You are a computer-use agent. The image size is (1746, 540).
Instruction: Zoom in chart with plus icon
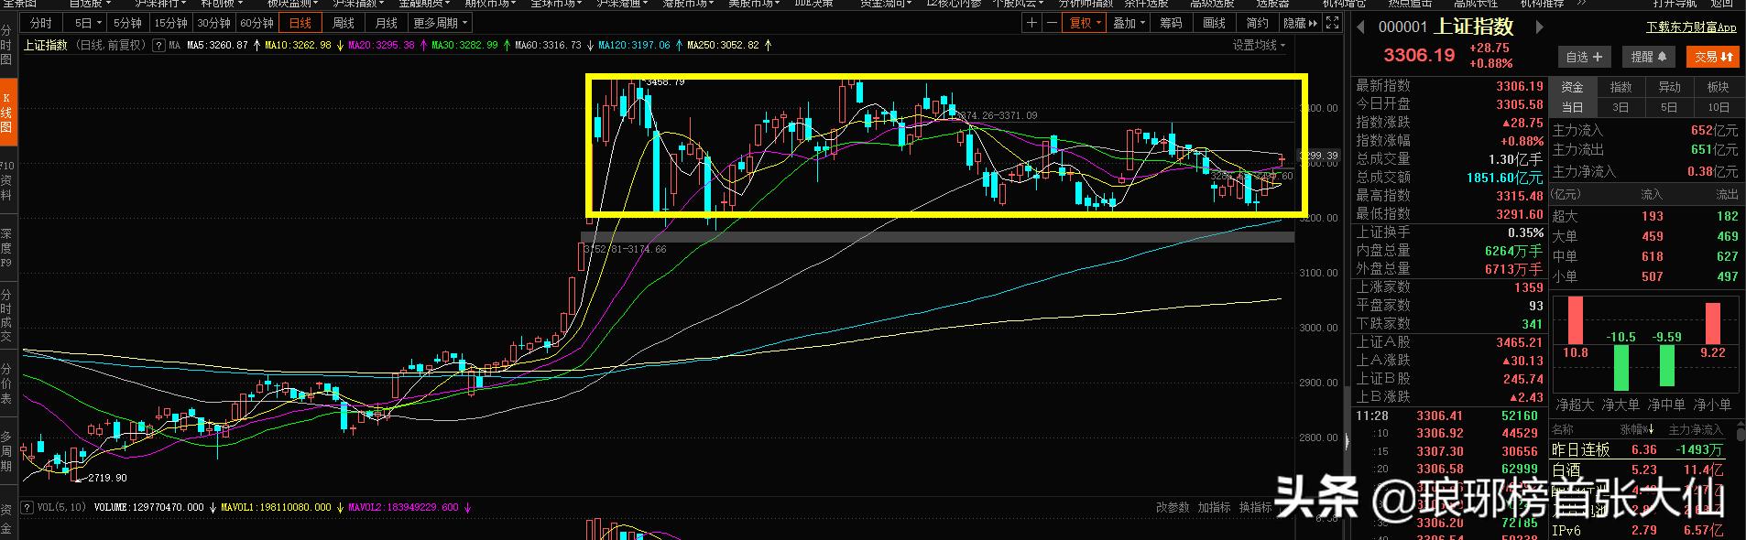click(1032, 23)
